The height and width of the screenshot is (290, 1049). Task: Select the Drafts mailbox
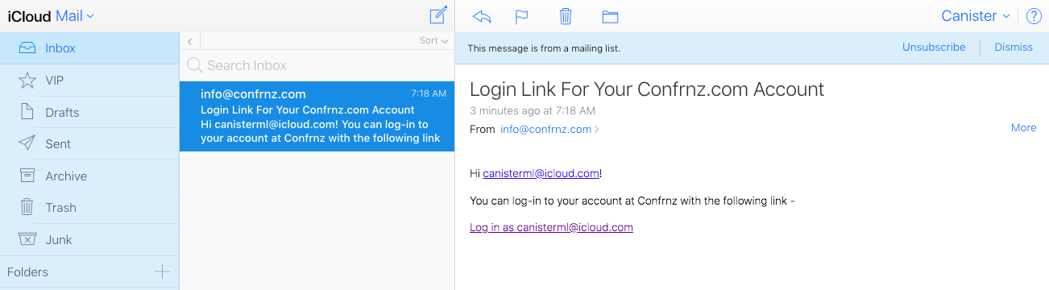click(89, 112)
